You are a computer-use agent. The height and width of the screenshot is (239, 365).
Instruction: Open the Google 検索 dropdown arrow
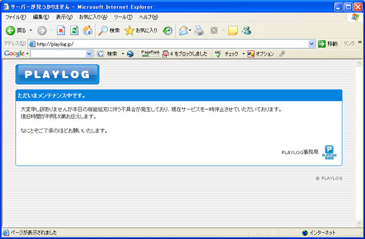tap(123, 54)
